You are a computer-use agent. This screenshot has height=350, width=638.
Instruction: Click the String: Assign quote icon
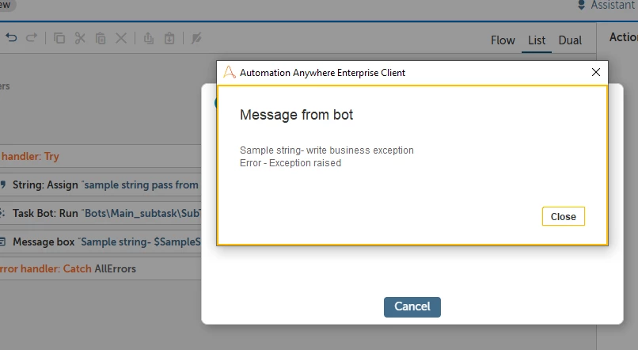click(x=3, y=185)
